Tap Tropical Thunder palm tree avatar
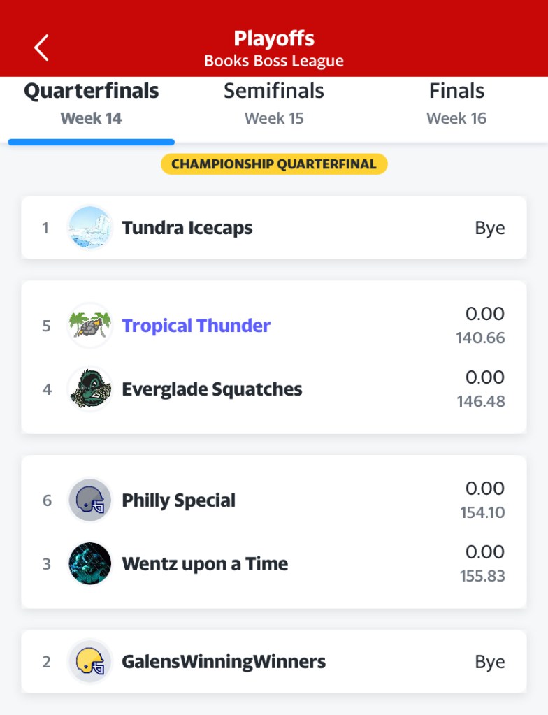This screenshot has width=548, height=715. (x=90, y=326)
